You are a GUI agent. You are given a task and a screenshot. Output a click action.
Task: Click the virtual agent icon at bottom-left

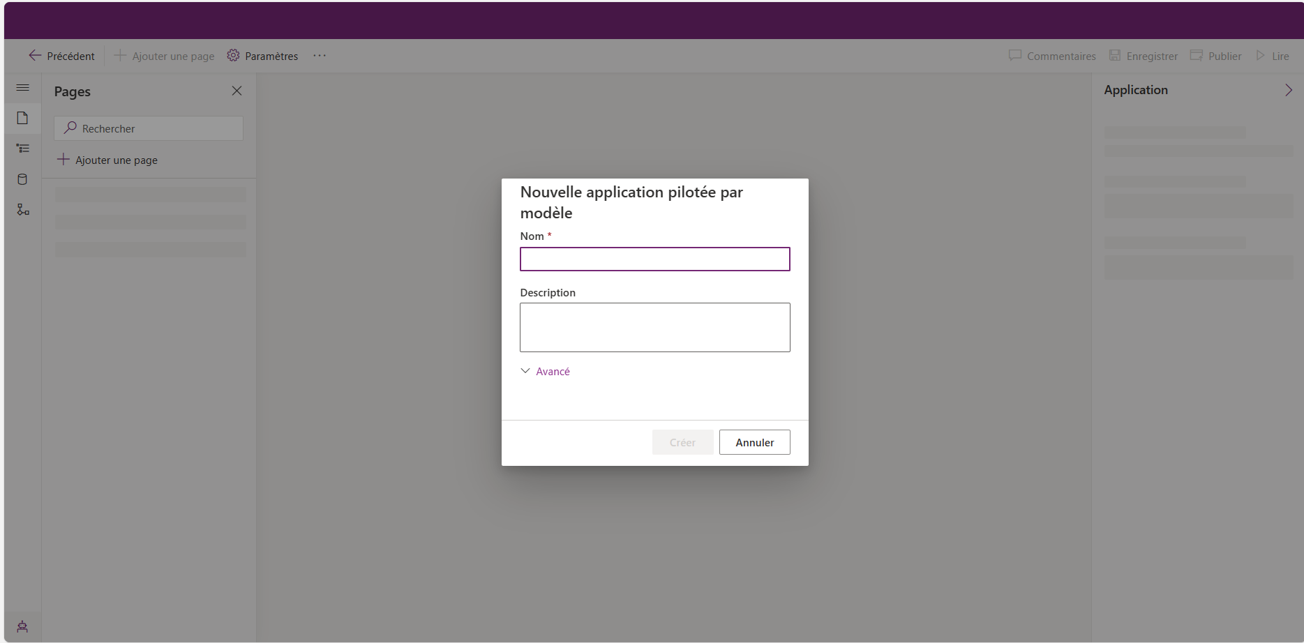tap(22, 627)
